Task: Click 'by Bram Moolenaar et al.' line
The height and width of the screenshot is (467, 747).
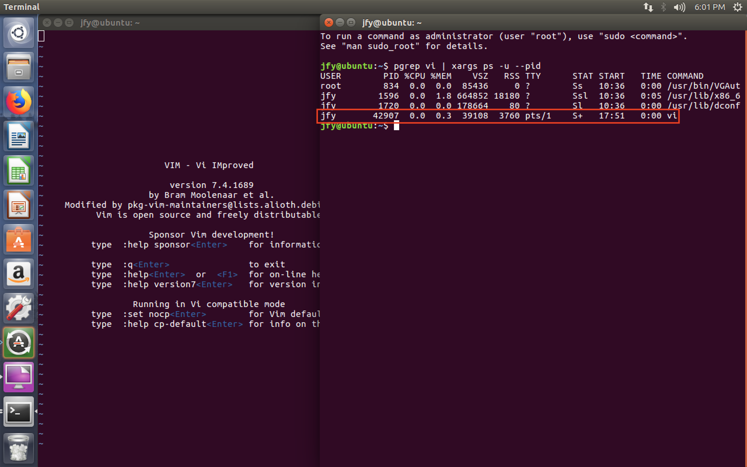Action: 211,195
